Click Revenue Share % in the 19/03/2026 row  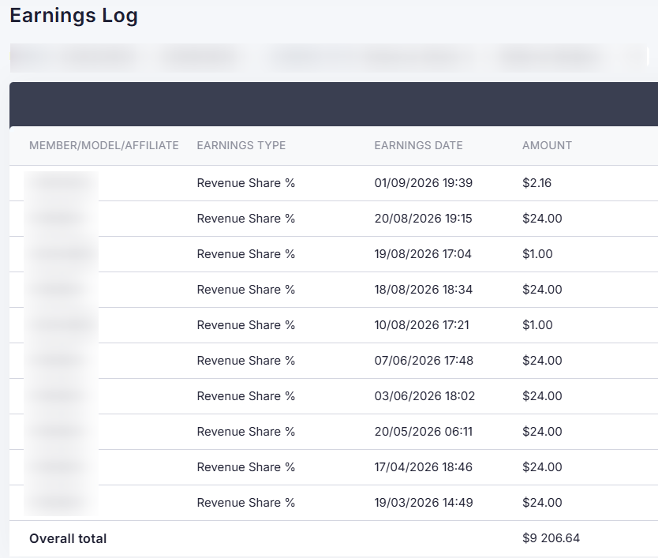pyautogui.click(x=246, y=503)
